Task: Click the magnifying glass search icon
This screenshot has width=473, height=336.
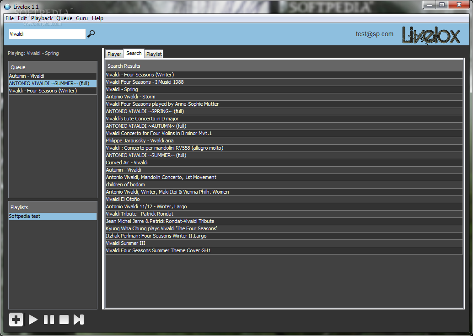Action: pos(91,34)
